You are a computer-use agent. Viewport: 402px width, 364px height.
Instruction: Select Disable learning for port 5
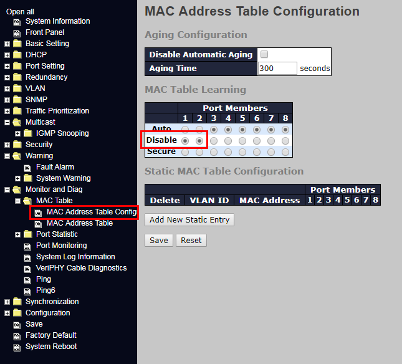(242, 141)
